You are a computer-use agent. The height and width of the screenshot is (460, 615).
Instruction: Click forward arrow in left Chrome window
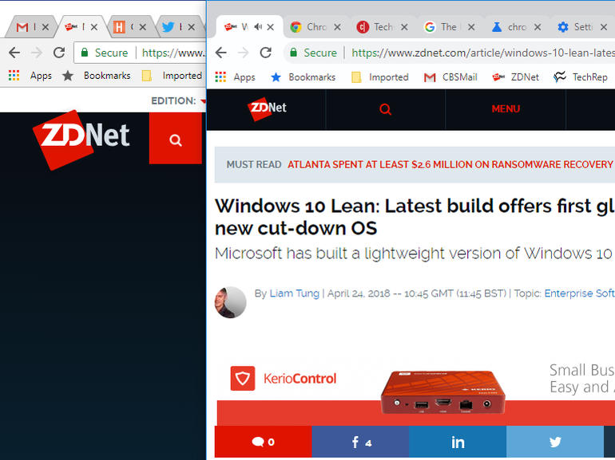pos(37,53)
